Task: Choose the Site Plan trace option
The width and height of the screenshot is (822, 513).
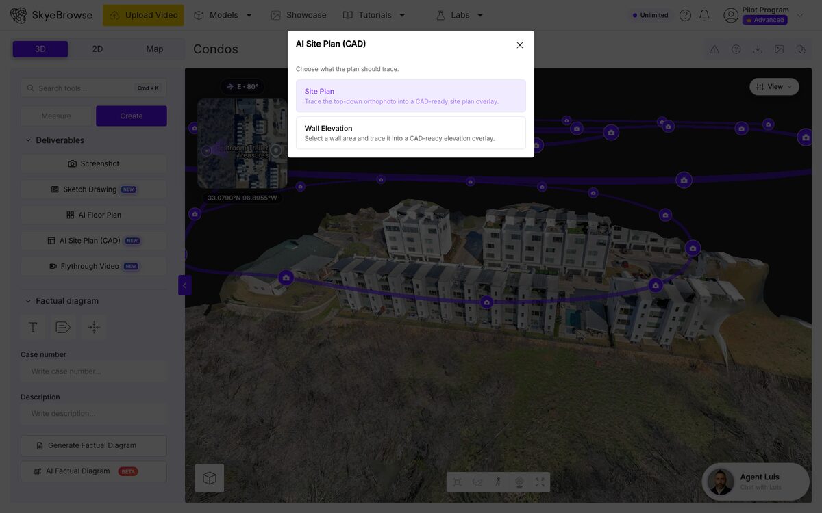Action: (x=411, y=96)
